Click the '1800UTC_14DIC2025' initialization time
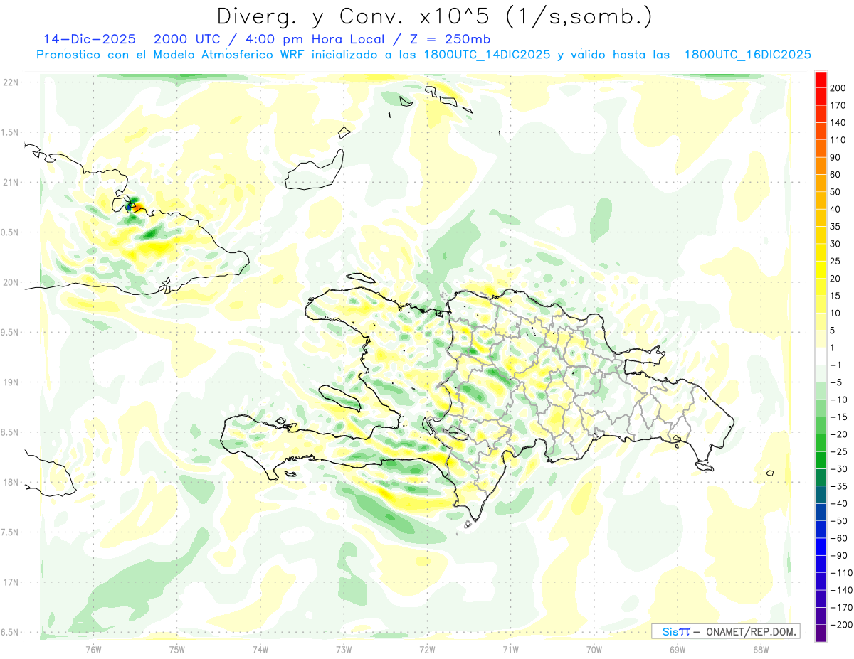854x659 pixels. (x=487, y=55)
